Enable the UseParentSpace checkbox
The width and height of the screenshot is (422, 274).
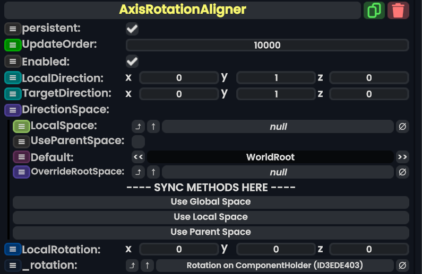tap(138, 142)
